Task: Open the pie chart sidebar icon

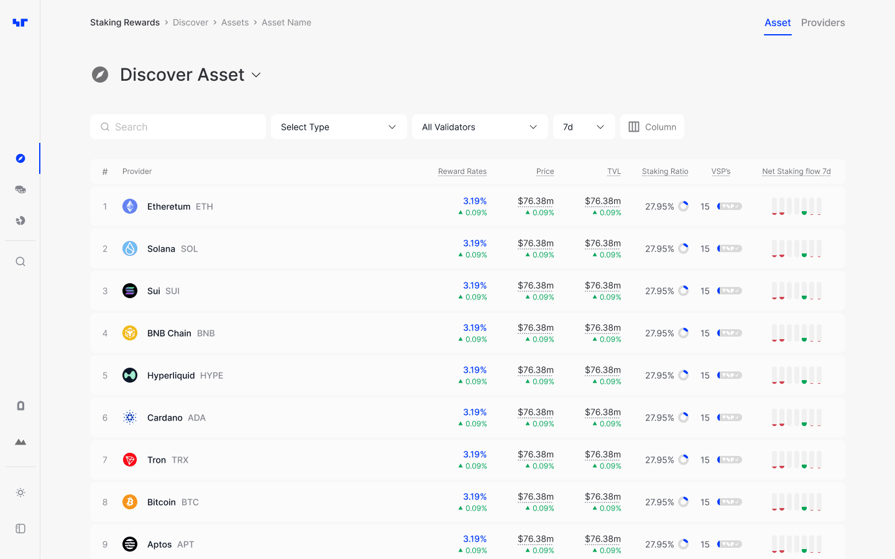Action: (x=21, y=220)
